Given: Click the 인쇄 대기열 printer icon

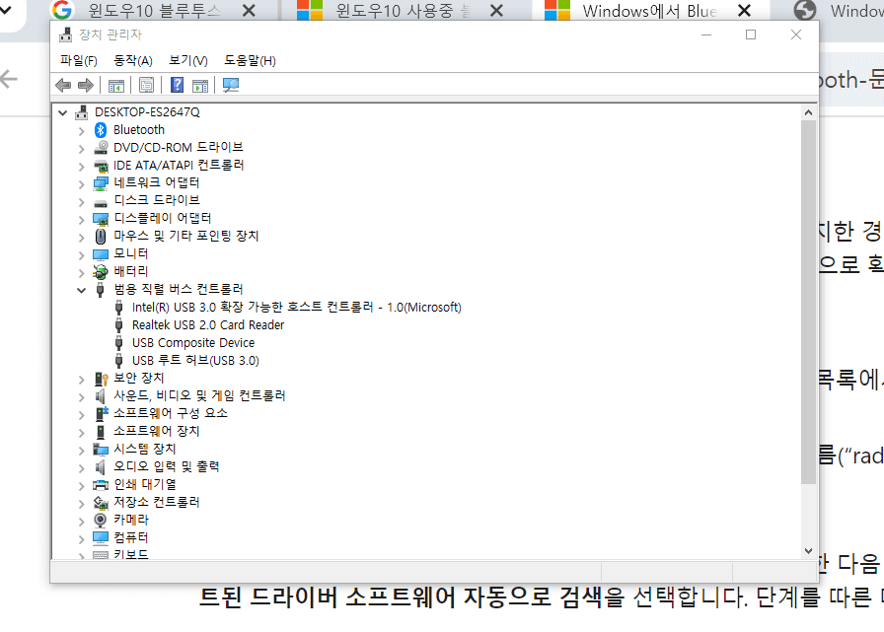Looking at the screenshot, I should click(x=101, y=485).
